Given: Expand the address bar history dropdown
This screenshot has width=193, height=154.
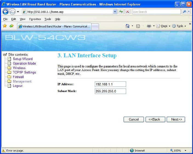Looking at the screenshot, I should pos(115,12).
